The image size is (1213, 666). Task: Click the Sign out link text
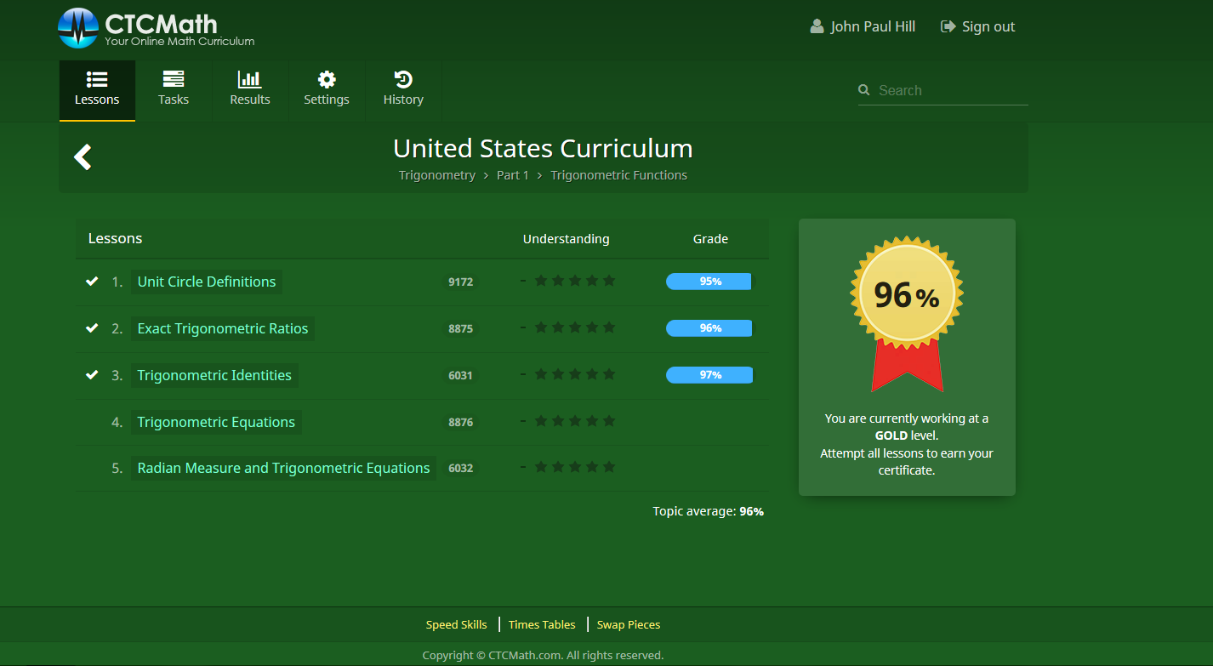[x=988, y=26]
